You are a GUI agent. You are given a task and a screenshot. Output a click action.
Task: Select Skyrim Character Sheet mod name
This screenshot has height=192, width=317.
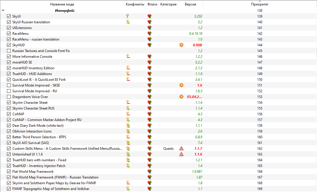point(30,103)
